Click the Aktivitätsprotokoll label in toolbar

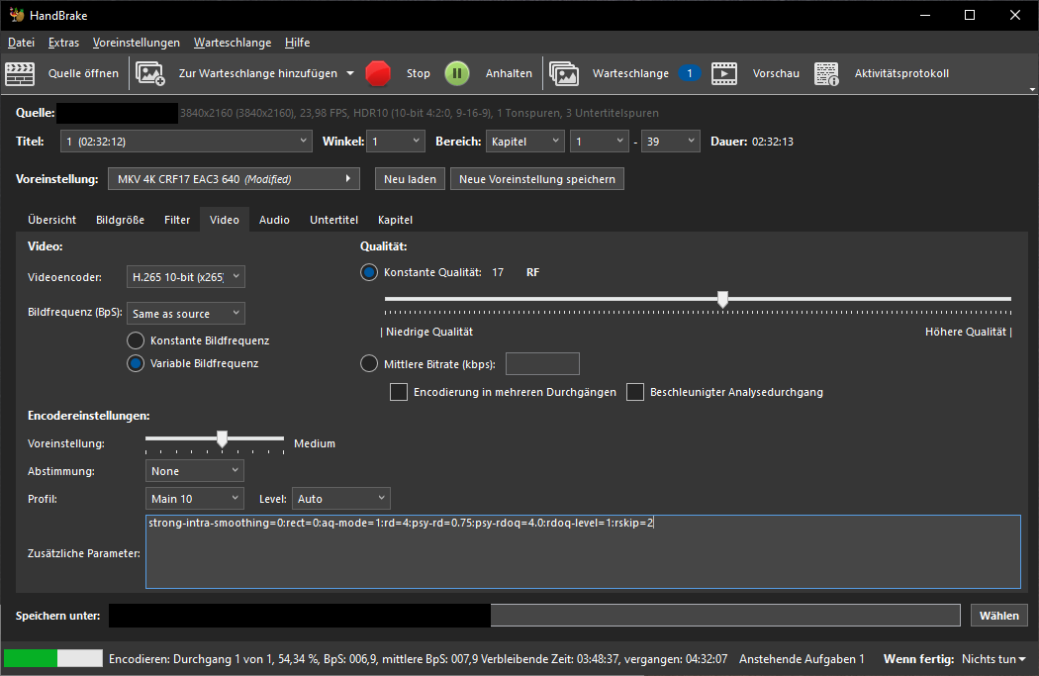[901, 73]
